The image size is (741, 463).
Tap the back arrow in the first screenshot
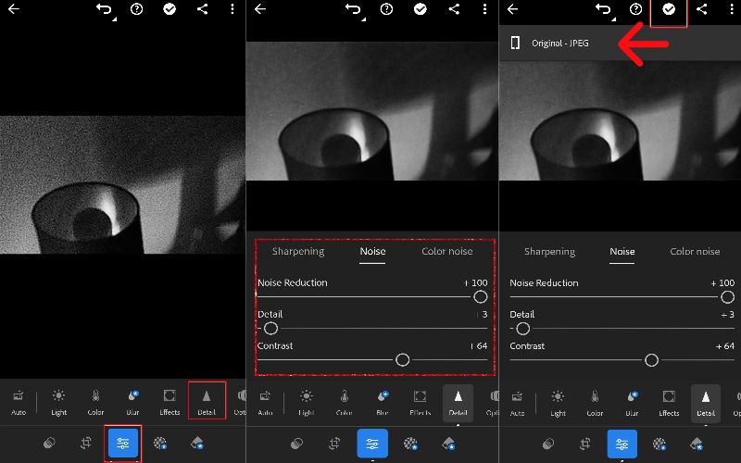[14, 8]
